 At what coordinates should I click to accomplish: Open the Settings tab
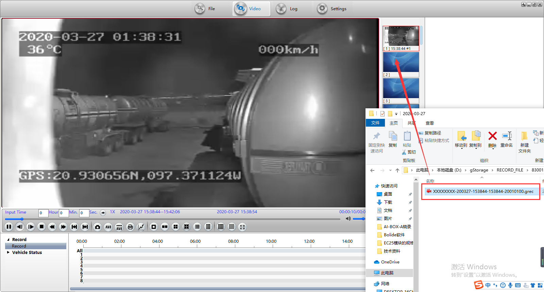coord(331,8)
